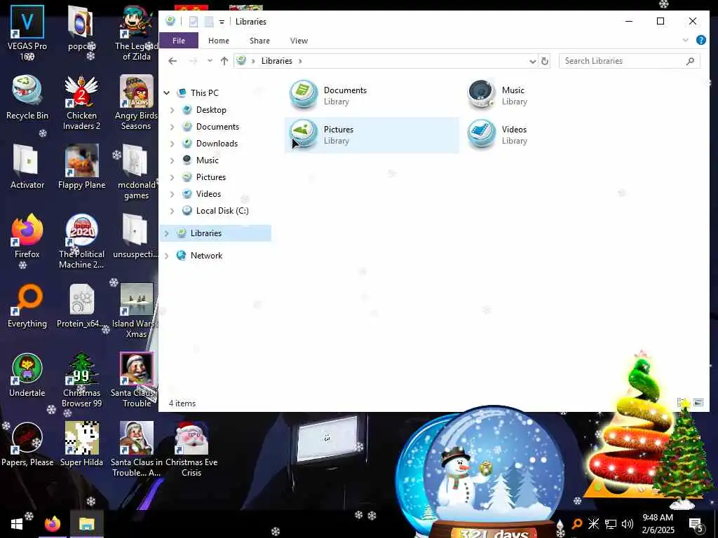Image resolution: width=718 pixels, height=538 pixels.
Task: Select Firefox desktop shortcut
Action: click(27, 236)
